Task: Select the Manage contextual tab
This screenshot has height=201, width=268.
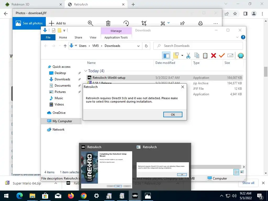Action: click(x=116, y=31)
